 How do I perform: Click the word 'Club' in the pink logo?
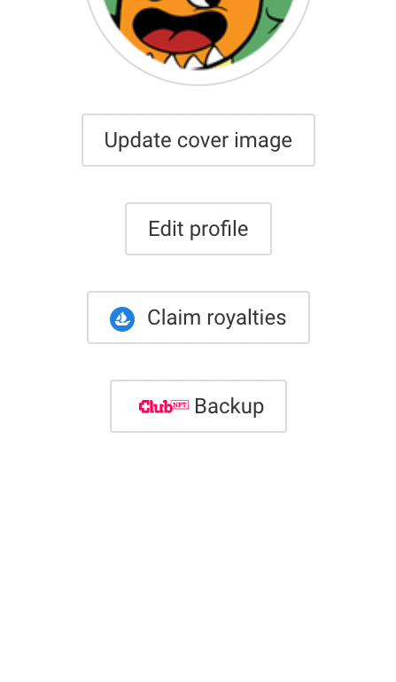155,407
